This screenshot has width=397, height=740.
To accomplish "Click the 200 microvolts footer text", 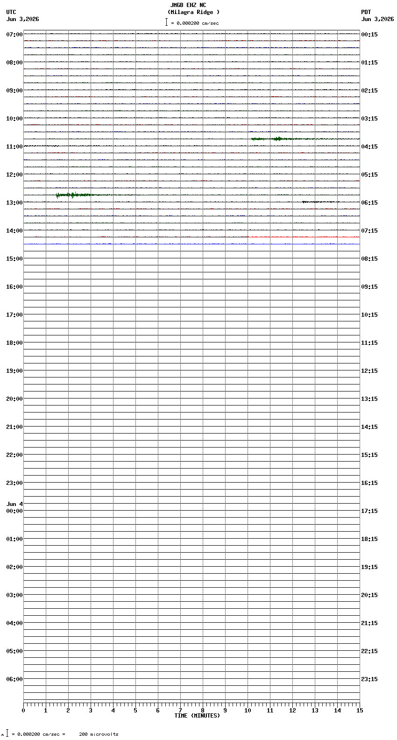I will pos(99,734).
